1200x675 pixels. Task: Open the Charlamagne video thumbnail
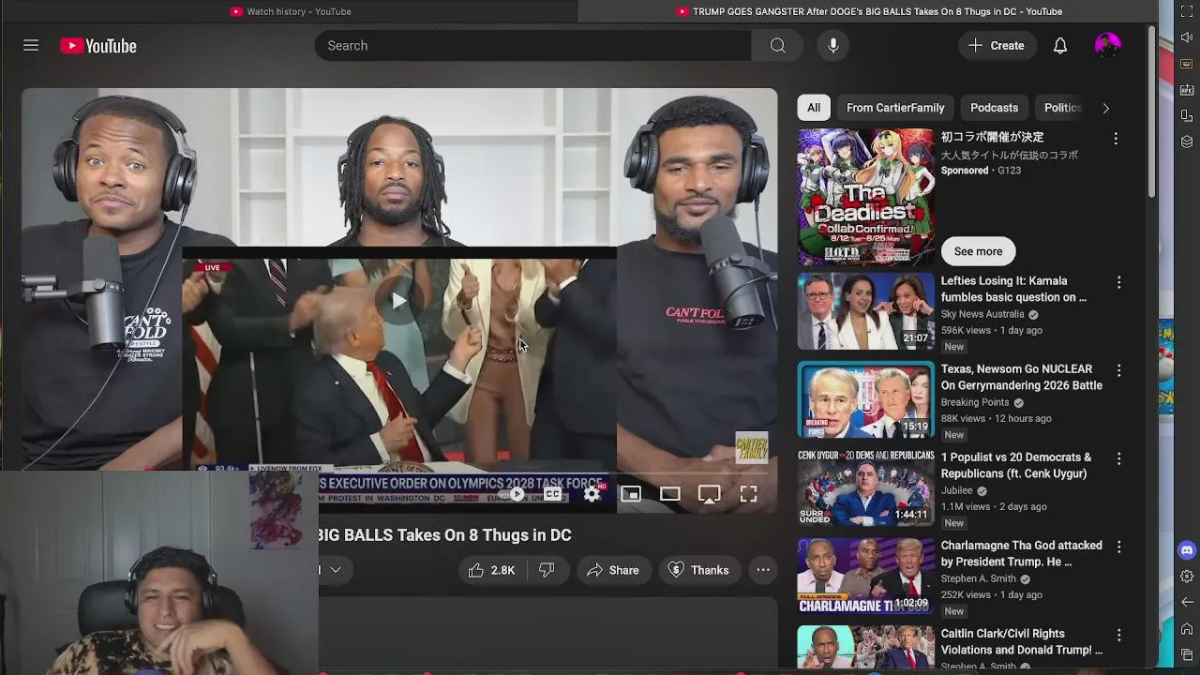(866, 576)
